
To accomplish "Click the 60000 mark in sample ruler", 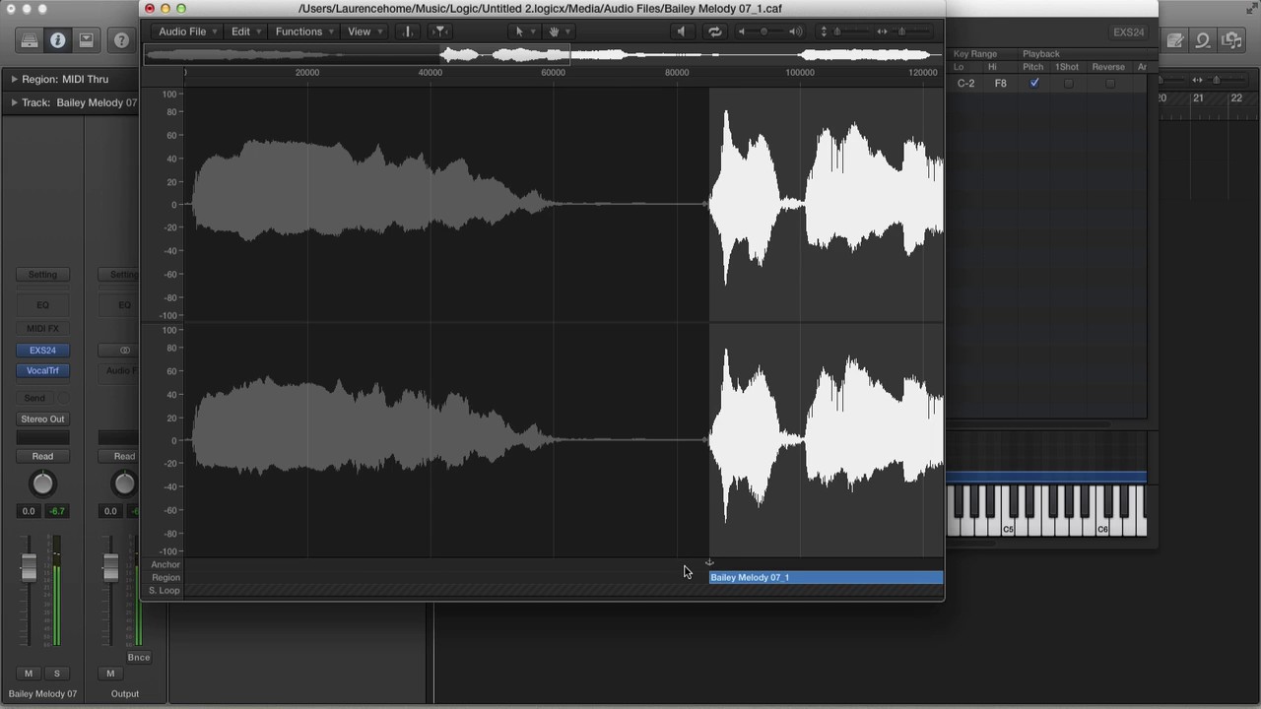I will click(553, 72).
